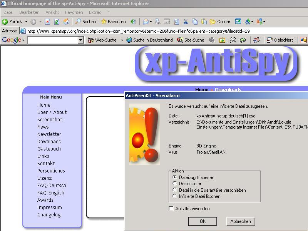Open the FAQ-Deutsch link

[x=52, y=185]
